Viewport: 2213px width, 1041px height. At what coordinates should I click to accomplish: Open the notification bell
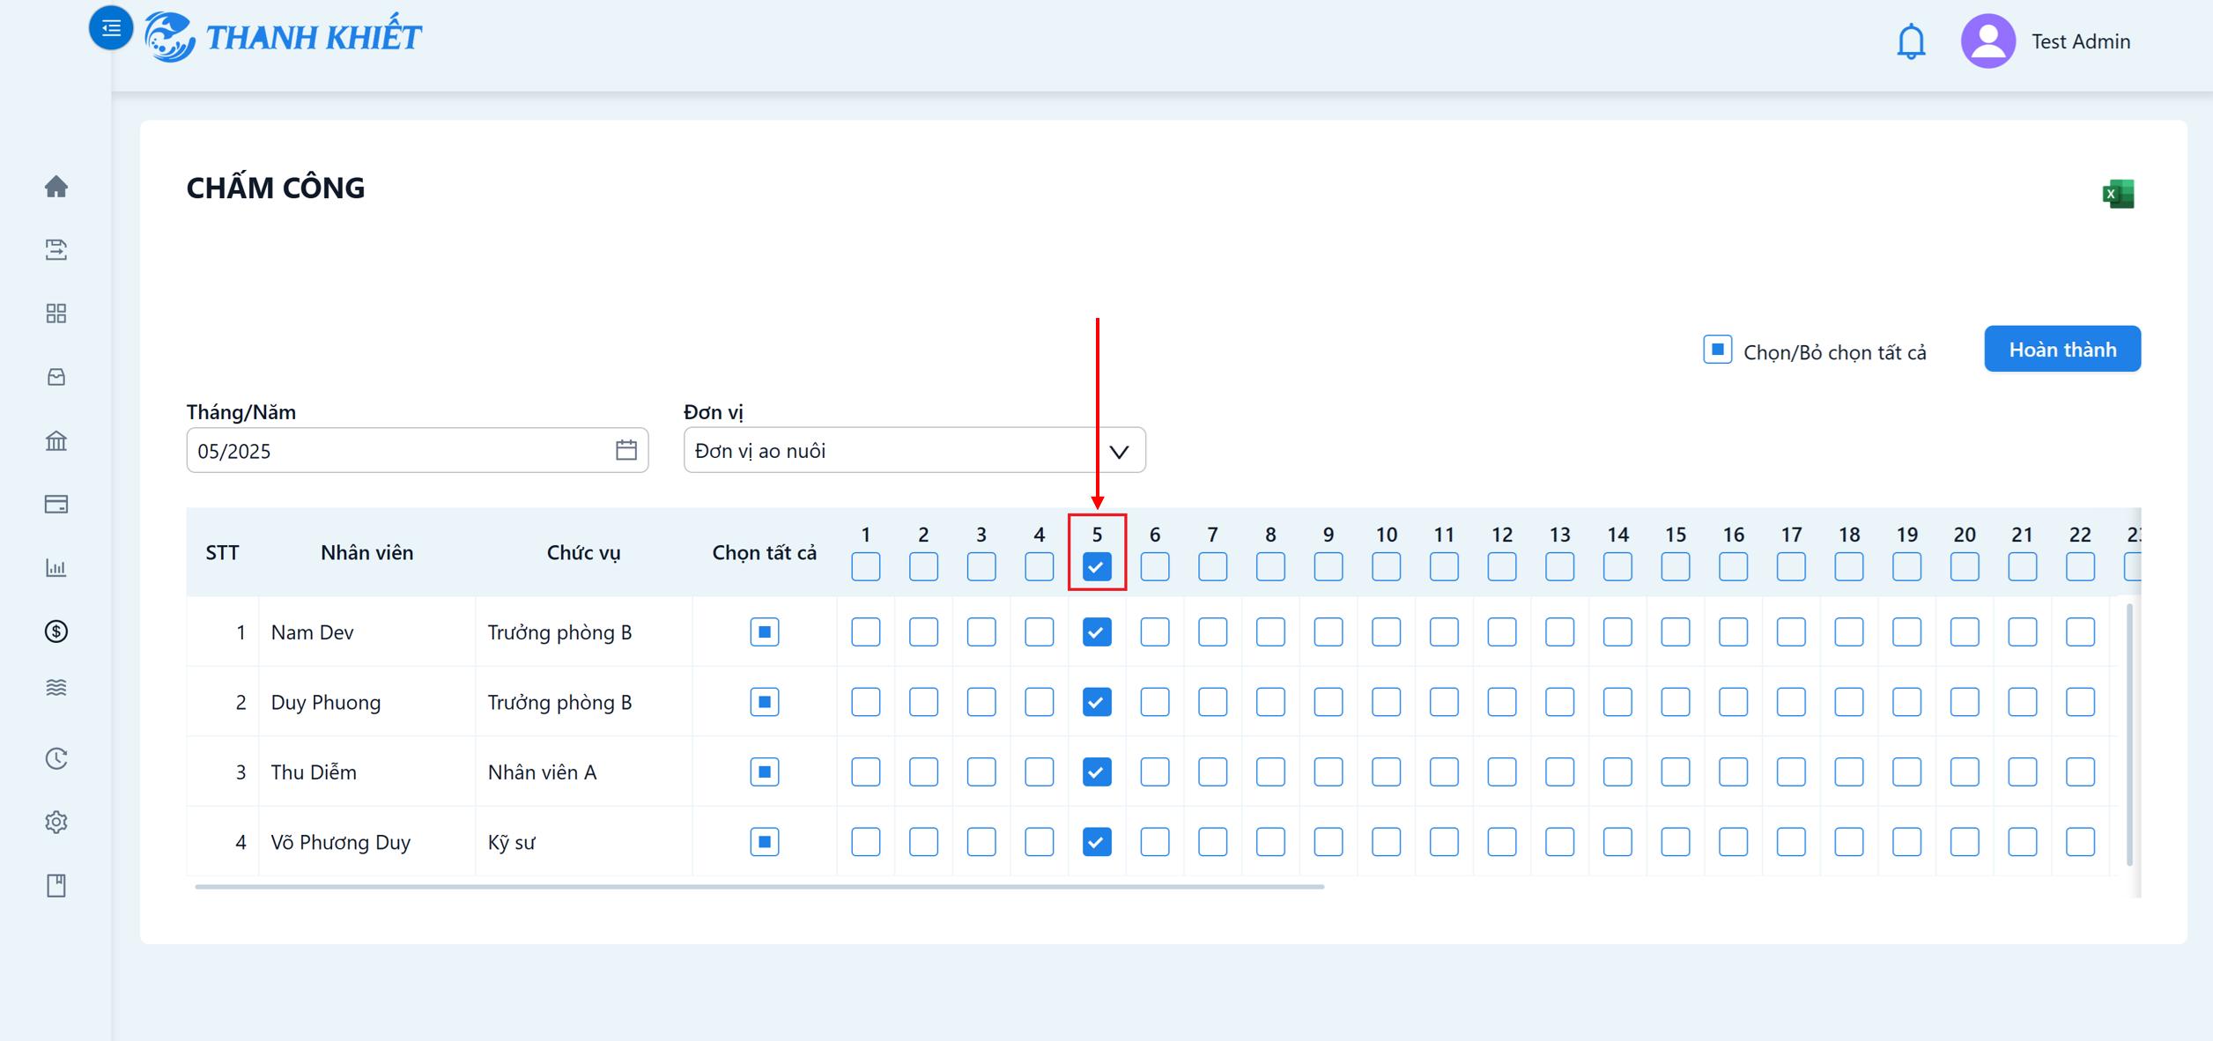[x=1911, y=41]
